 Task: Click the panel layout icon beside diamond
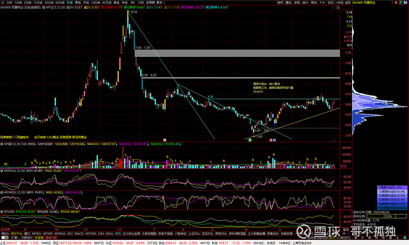[x=337, y=8]
